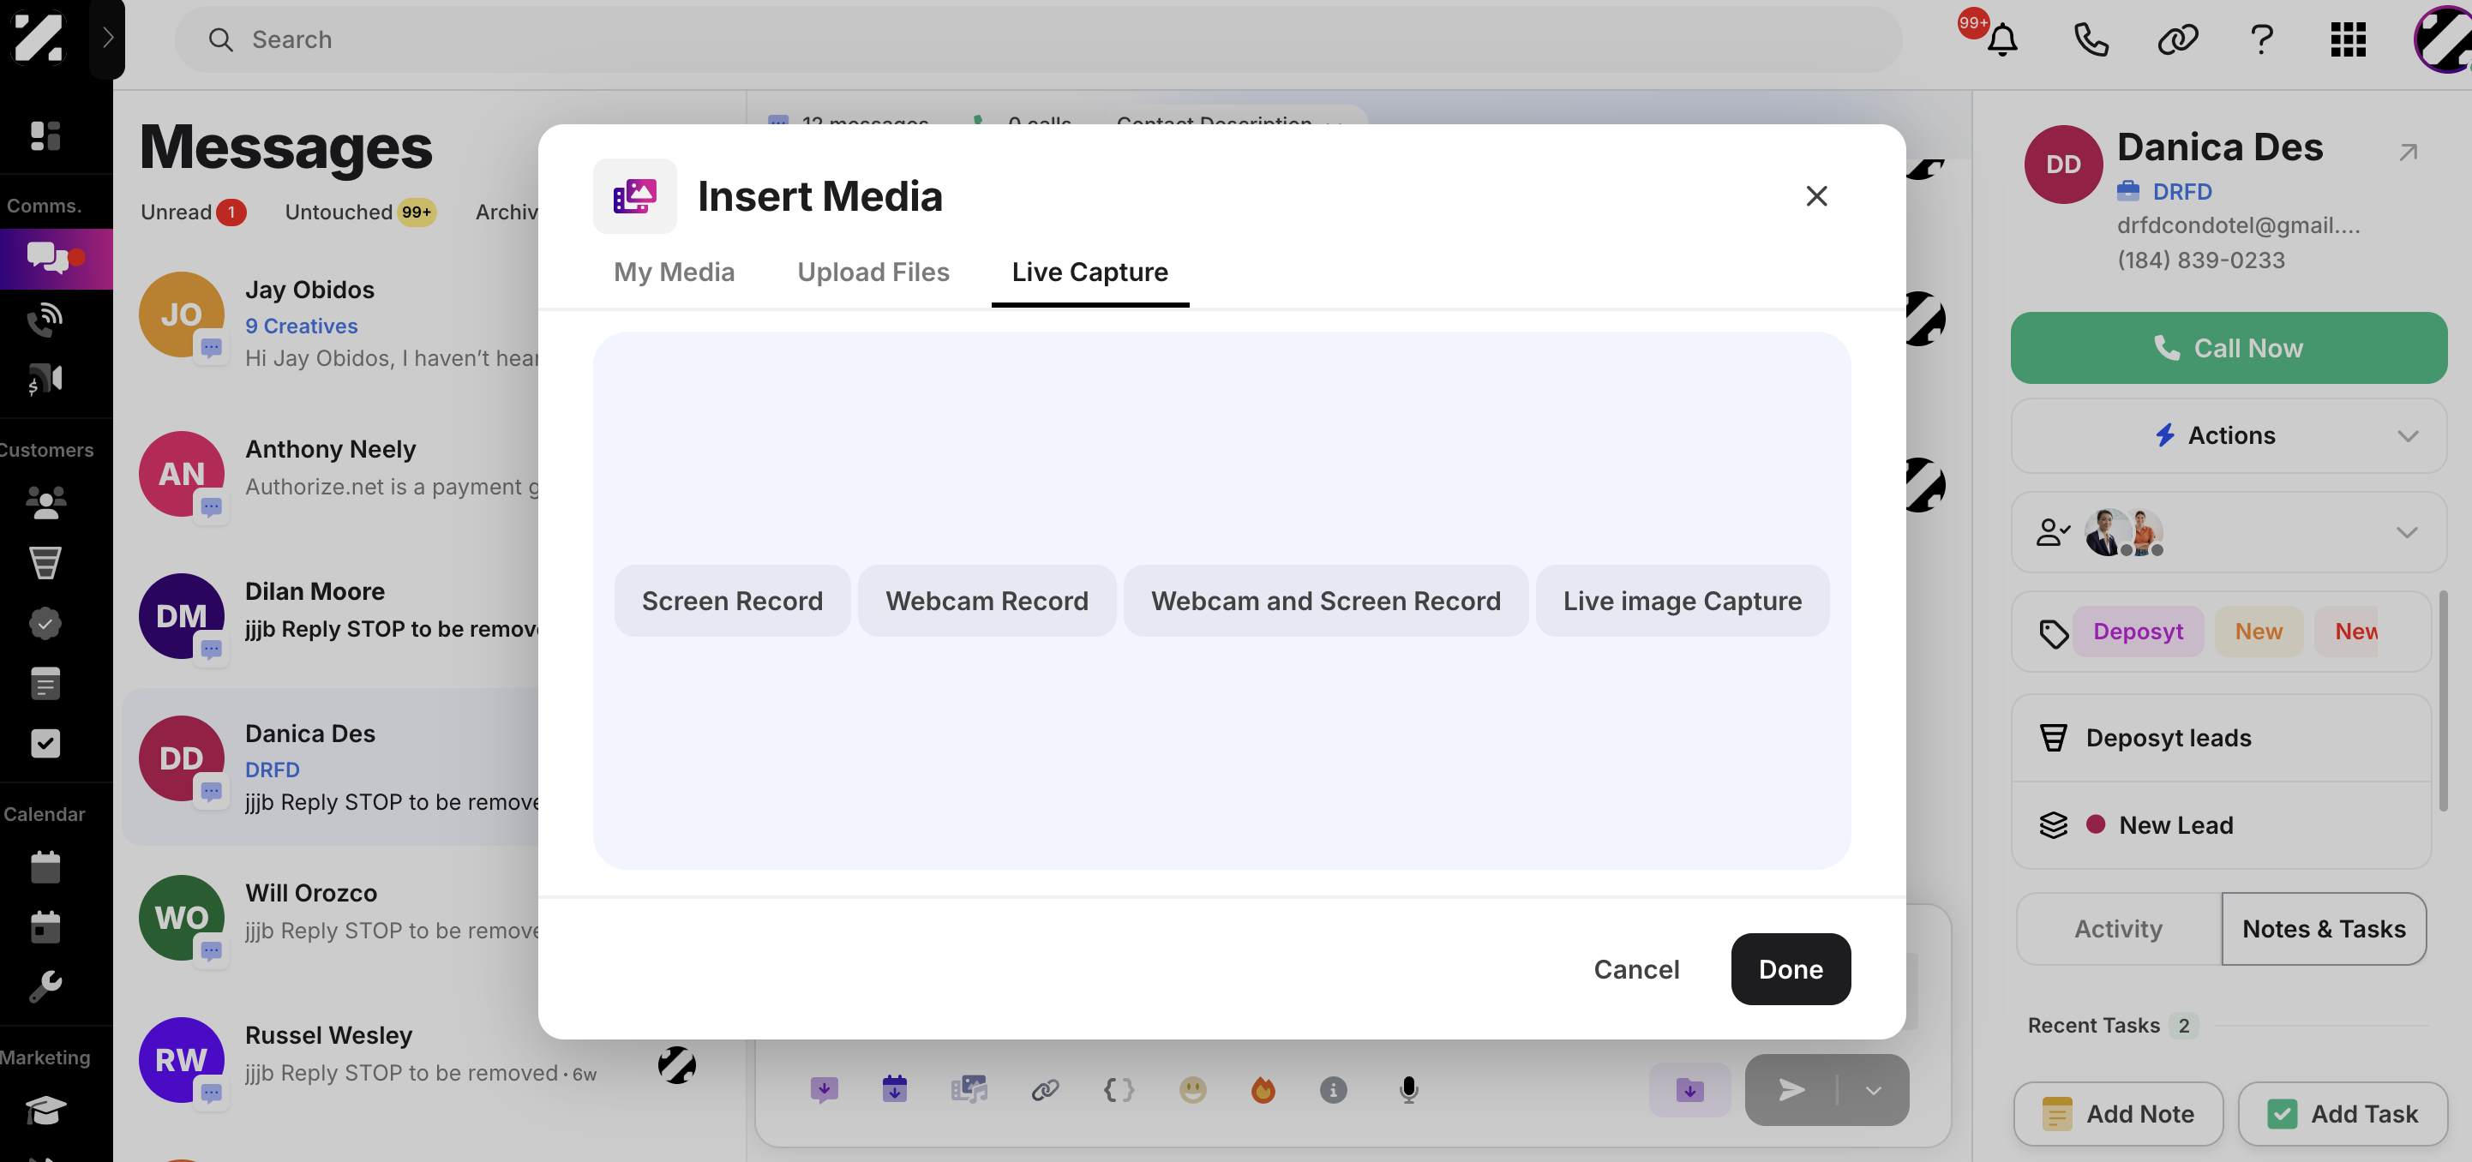Open the funnel pipeline icon in sidebar
Image resolution: width=2472 pixels, height=1162 pixels.
[45, 562]
